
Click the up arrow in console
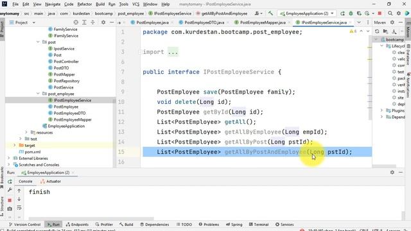[19, 191]
